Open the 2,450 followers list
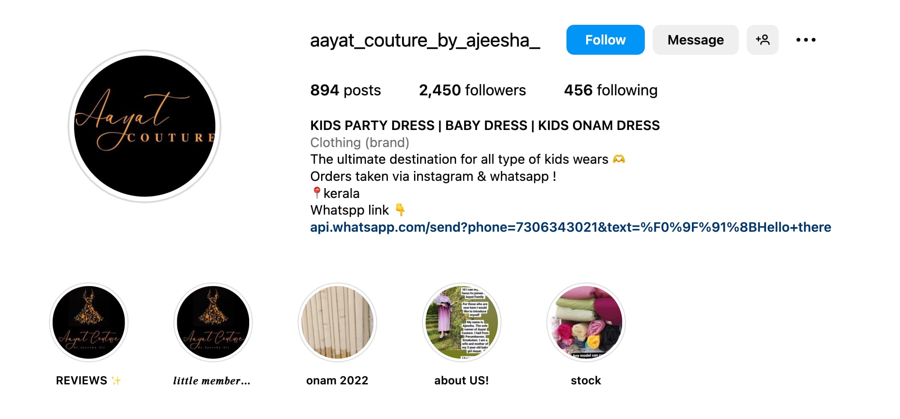This screenshot has height=419, width=900. click(472, 90)
